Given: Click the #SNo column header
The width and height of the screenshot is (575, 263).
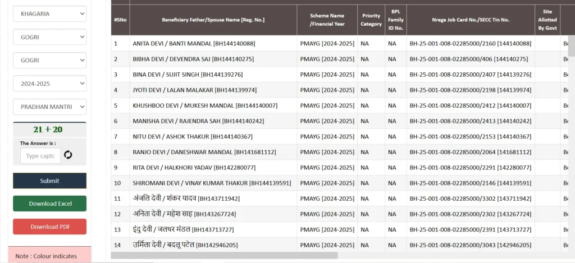Looking at the screenshot, I should point(120,20).
